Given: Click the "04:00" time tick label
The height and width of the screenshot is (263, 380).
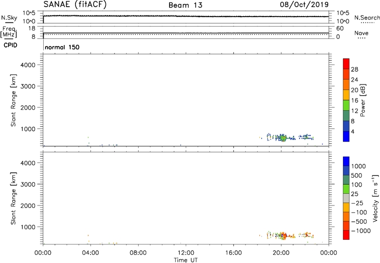Looking at the screenshot, I should click(90, 253).
